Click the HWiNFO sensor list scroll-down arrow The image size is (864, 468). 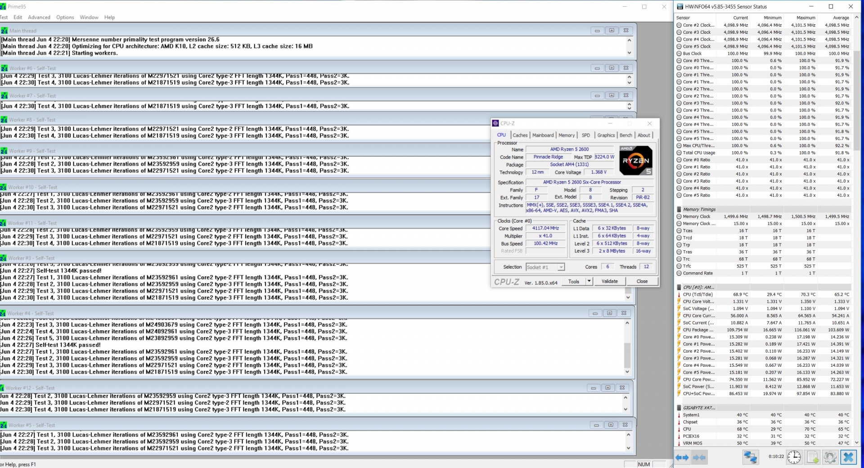click(x=857, y=443)
